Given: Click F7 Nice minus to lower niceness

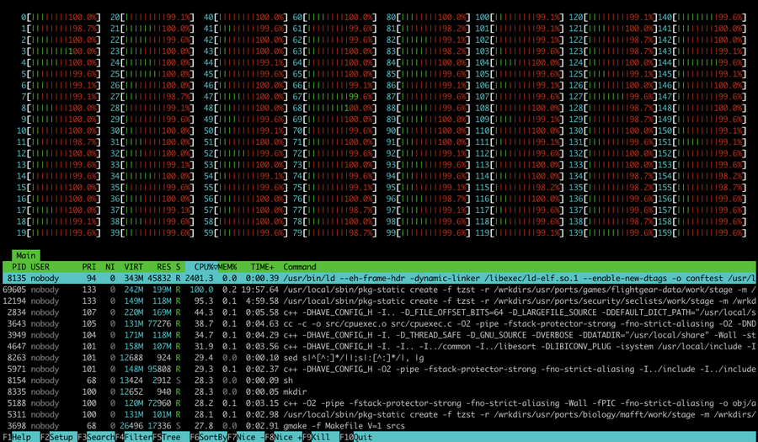Looking at the screenshot, I should pyautogui.click(x=246, y=437).
